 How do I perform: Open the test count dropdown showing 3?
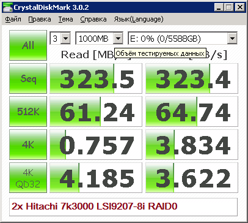(x=60, y=38)
